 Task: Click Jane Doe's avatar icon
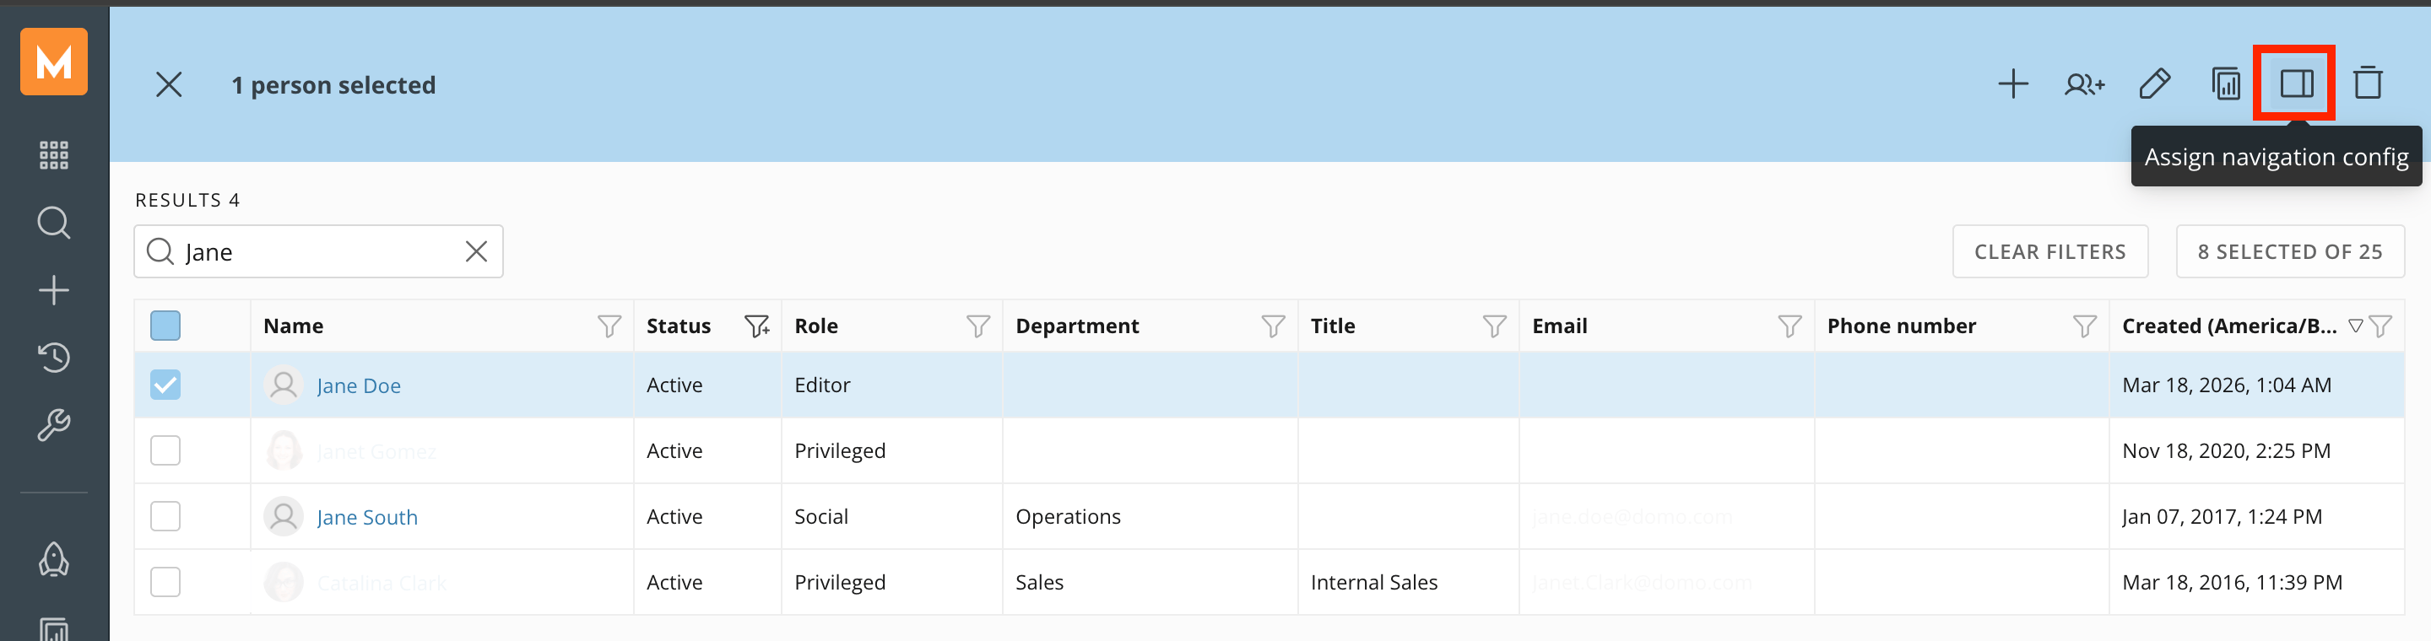point(283,385)
